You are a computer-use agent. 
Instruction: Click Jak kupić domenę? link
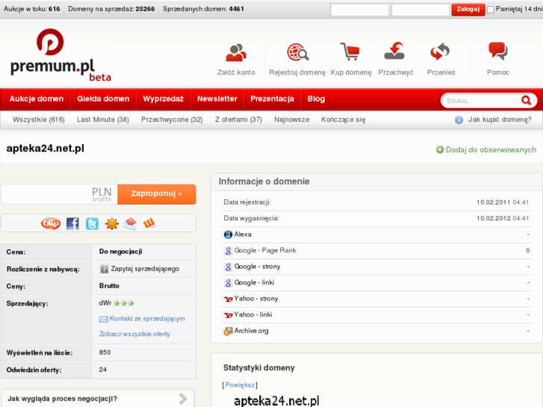(500, 119)
